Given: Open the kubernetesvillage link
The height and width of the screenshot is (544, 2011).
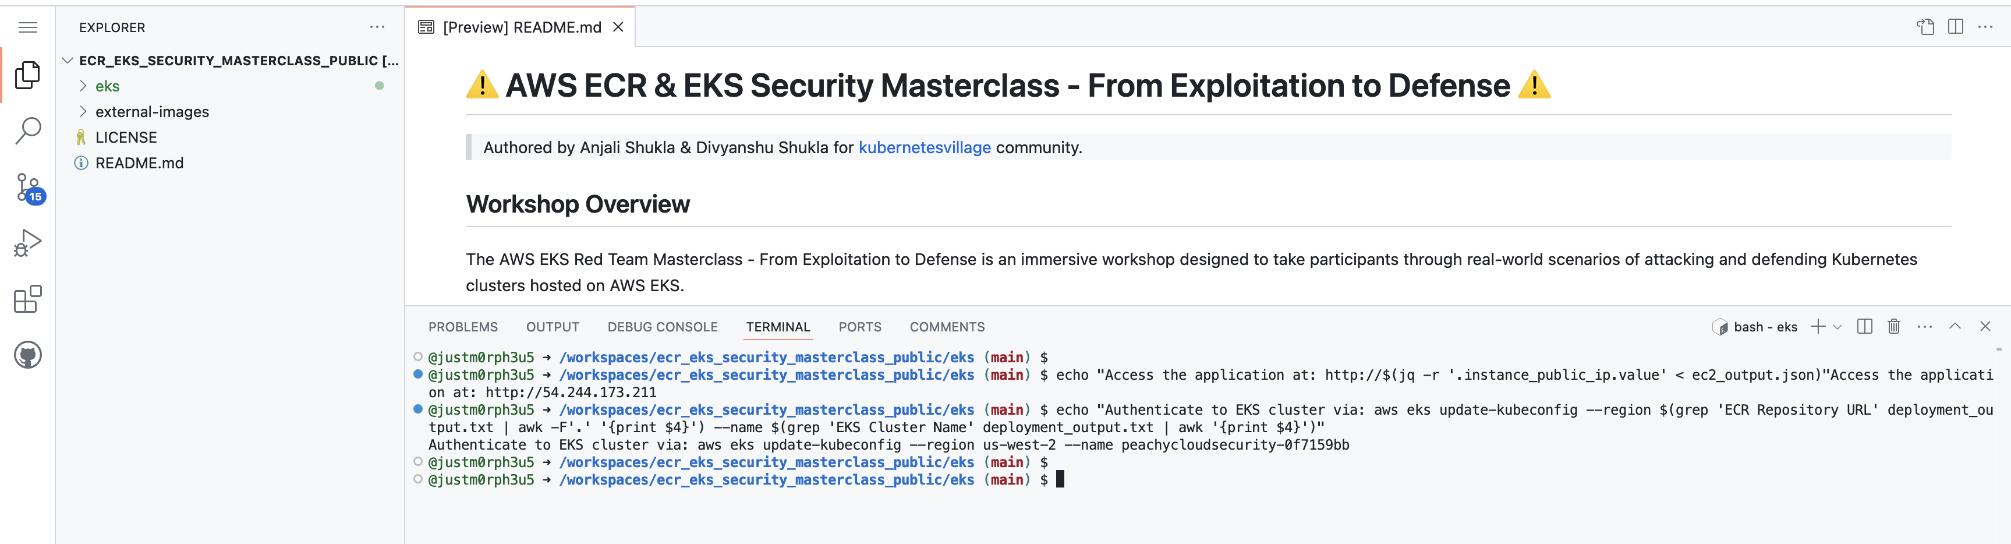Looking at the screenshot, I should click(x=923, y=147).
